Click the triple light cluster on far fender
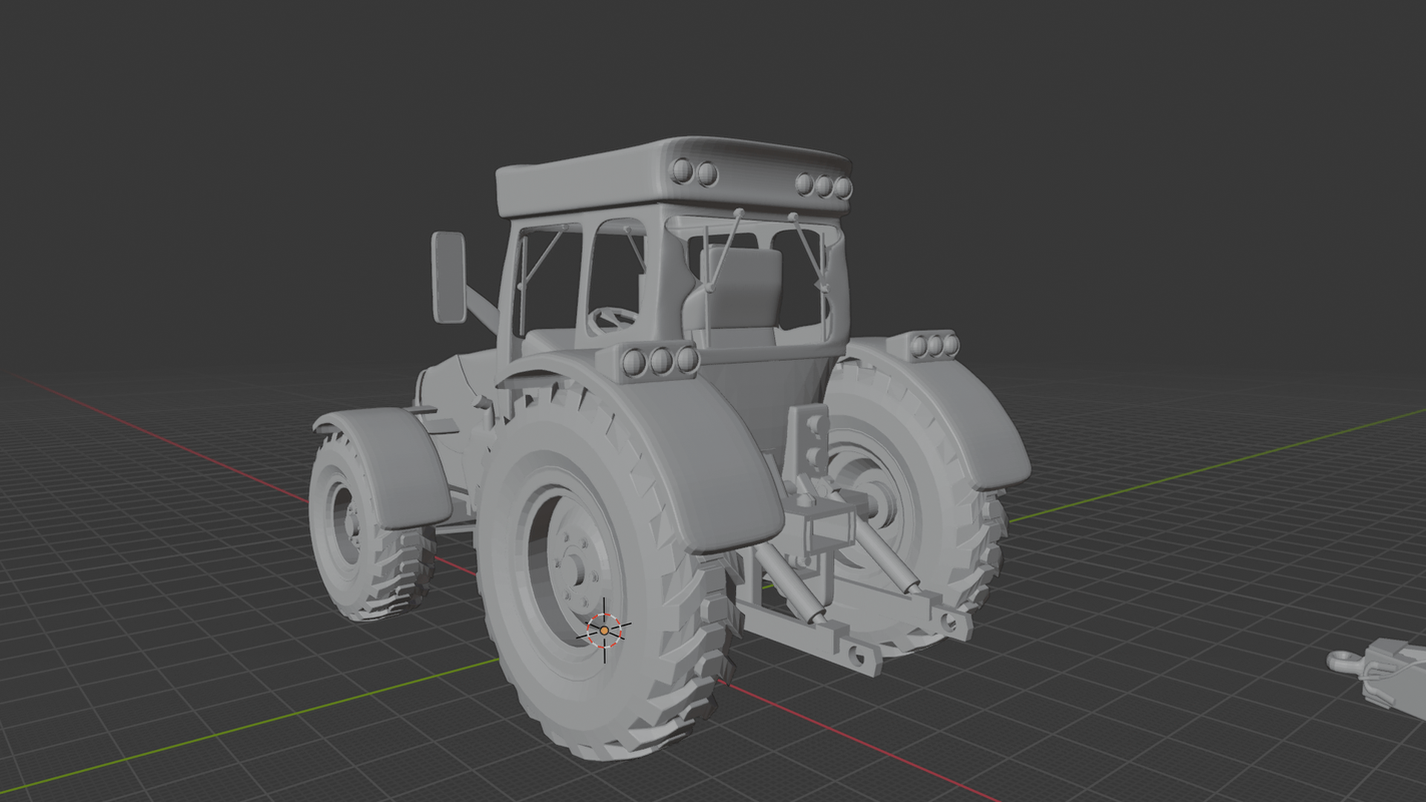The width and height of the screenshot is (1426, 802). 934,345
